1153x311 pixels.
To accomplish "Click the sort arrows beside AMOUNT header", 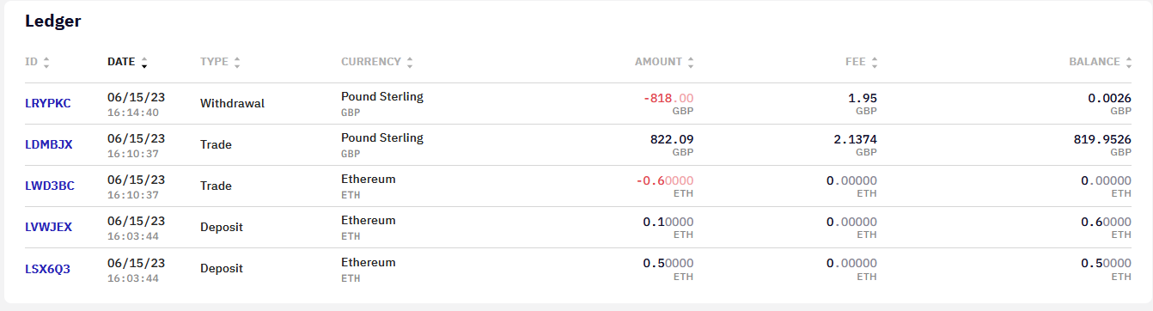I will [x=691, y=63].
